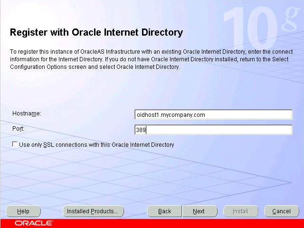
Task: Focus the Hostname input field
Action: click(x=213, y=114)
